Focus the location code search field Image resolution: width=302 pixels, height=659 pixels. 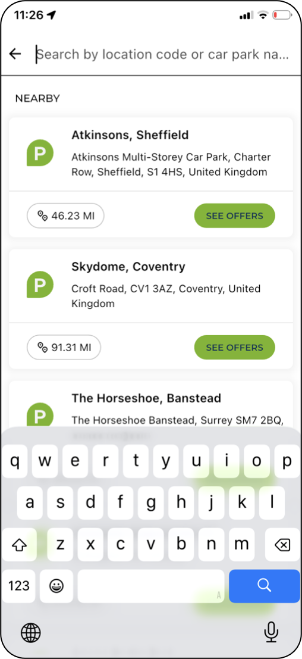(163, 54)
